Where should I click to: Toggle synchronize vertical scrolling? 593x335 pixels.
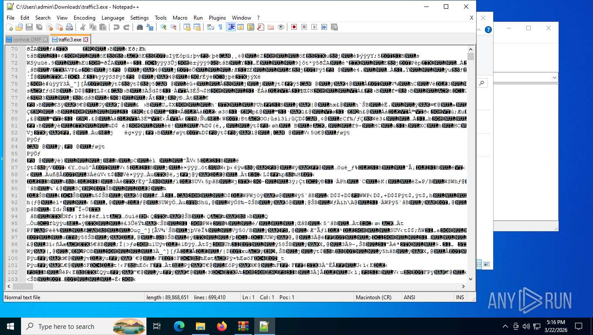click(187, 27)
